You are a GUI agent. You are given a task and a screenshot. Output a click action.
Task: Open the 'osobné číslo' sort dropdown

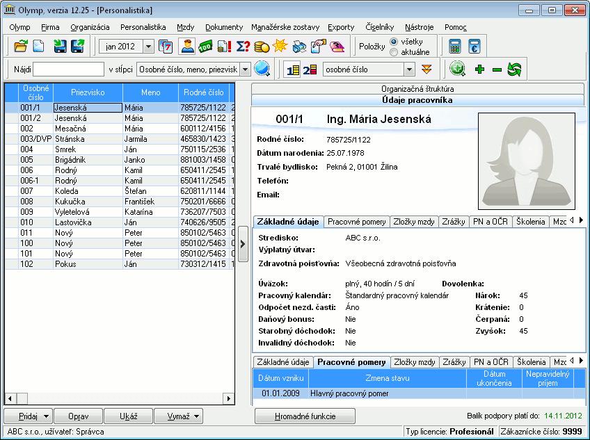(x=409, y=70)
